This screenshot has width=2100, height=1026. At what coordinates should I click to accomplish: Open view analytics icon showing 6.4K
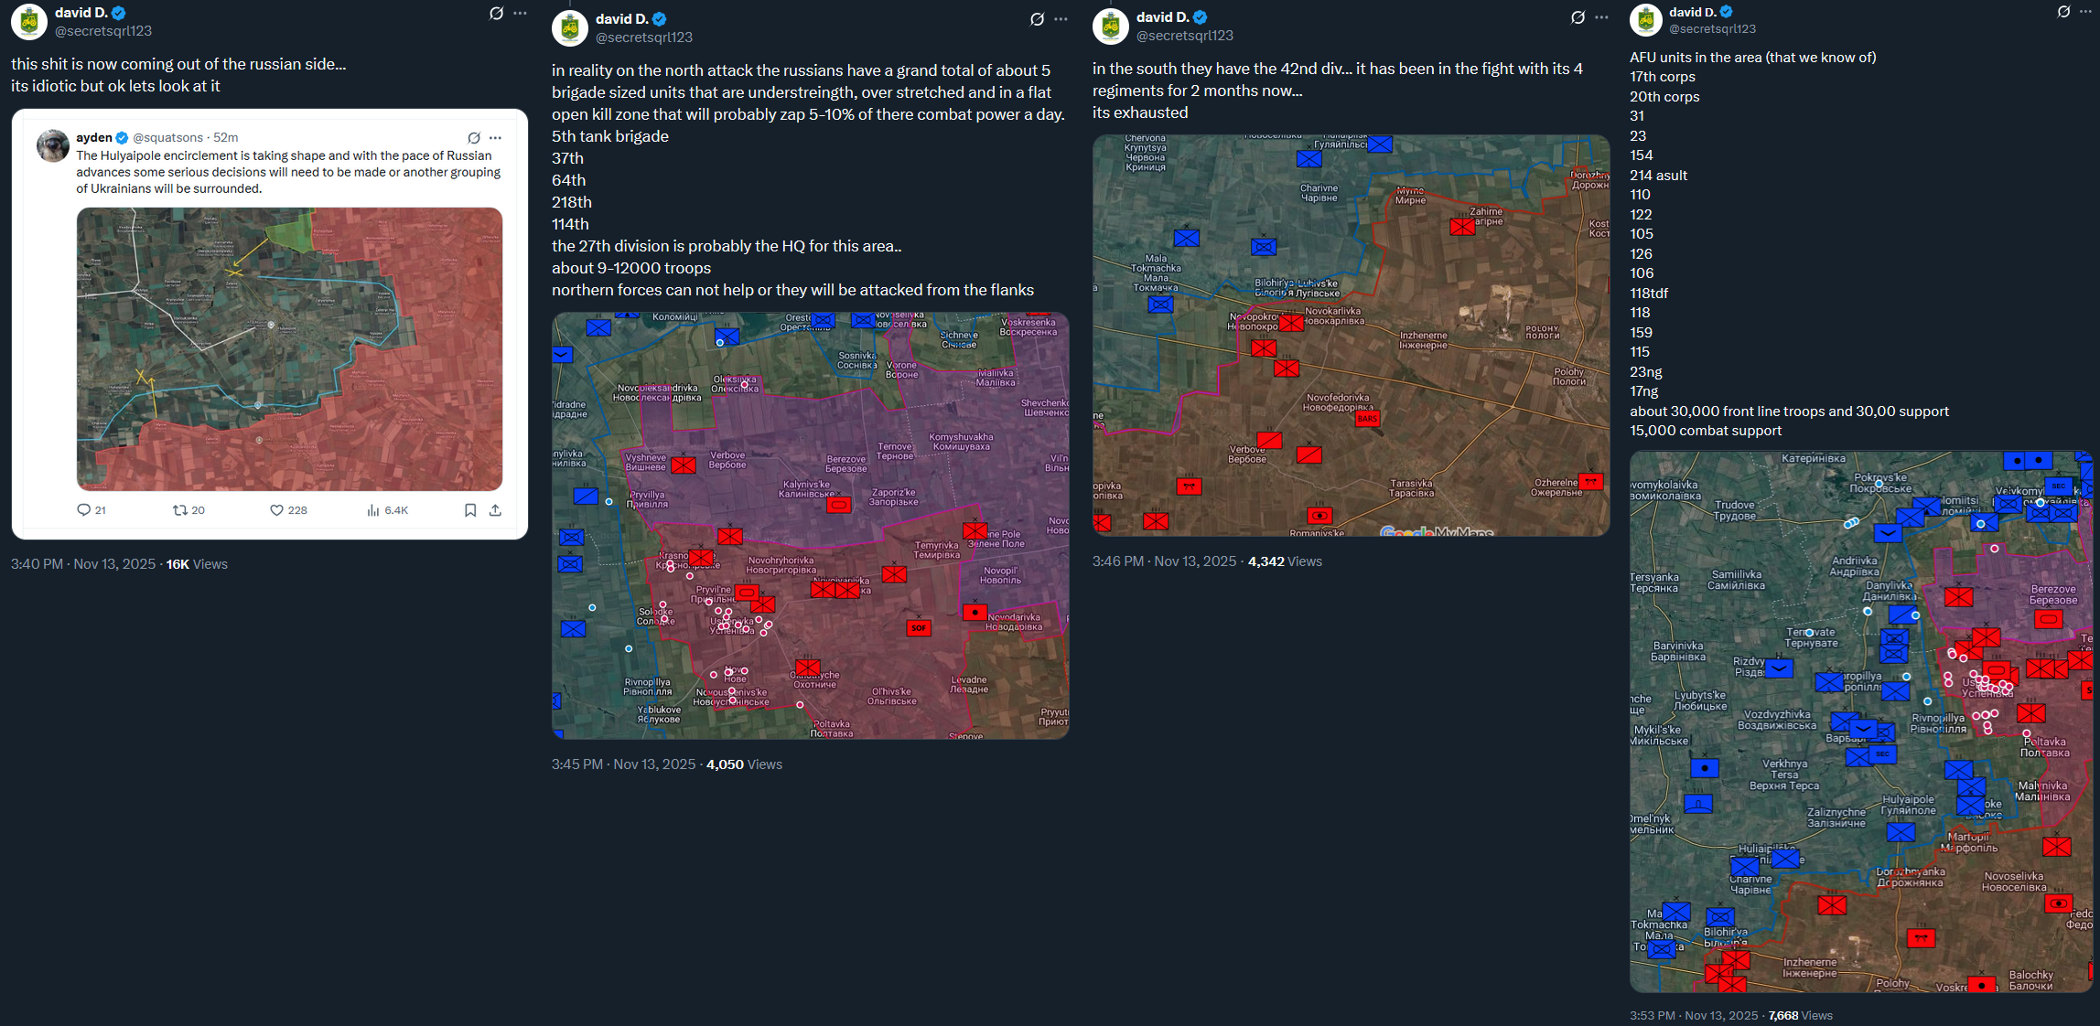tap(373, 510)
